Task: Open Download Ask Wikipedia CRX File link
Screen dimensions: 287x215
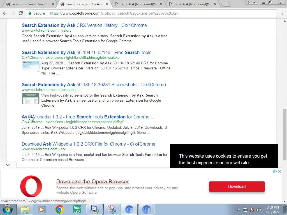Action: coord(88,144)
